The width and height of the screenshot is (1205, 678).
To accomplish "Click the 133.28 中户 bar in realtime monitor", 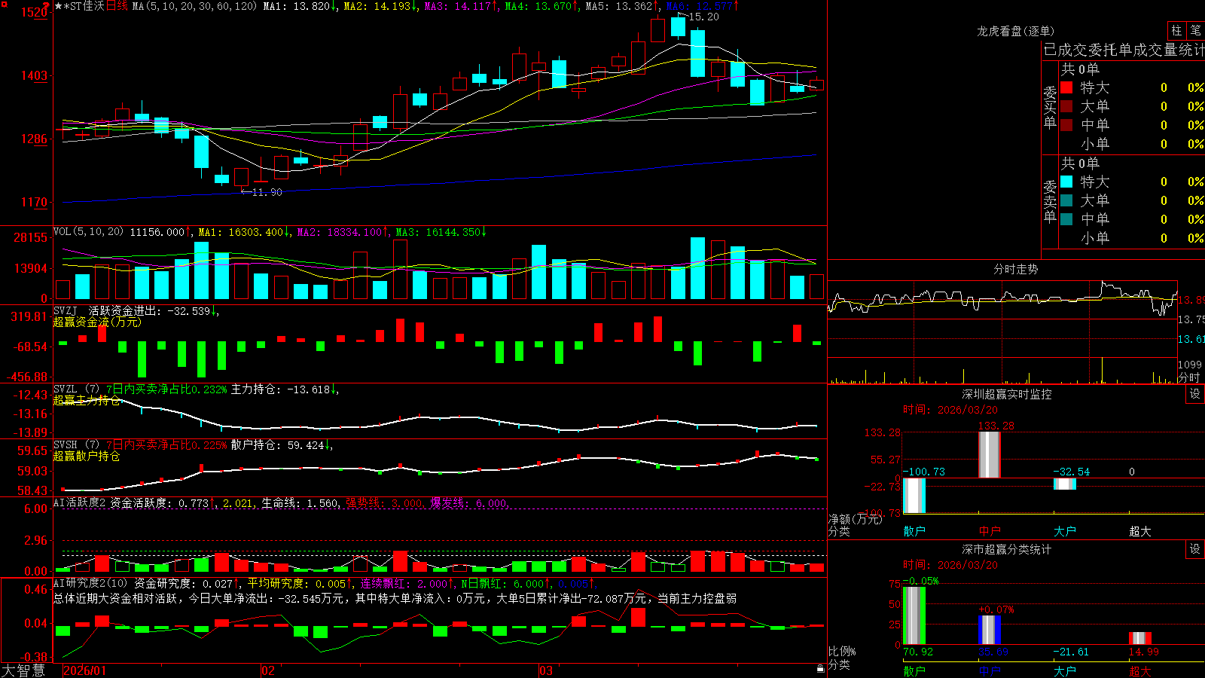I will point(989,454).
